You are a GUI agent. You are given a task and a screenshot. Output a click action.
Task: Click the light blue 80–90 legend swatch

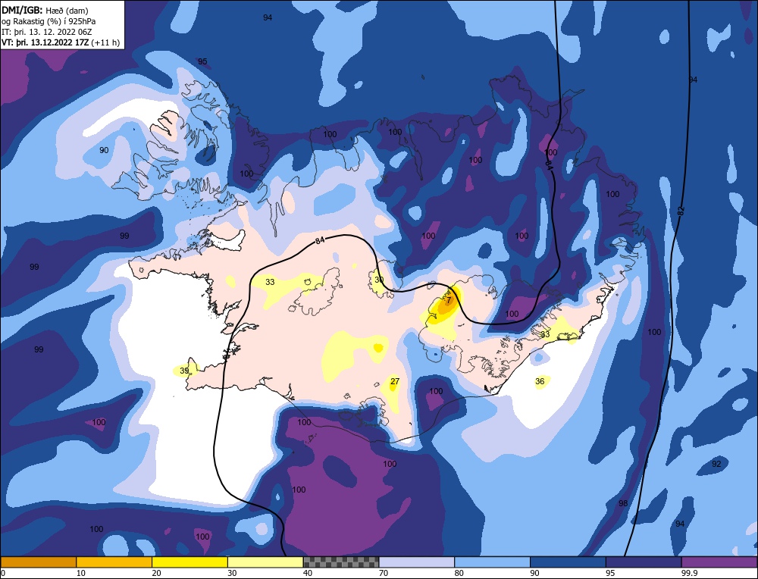click(x=492, y=562)
